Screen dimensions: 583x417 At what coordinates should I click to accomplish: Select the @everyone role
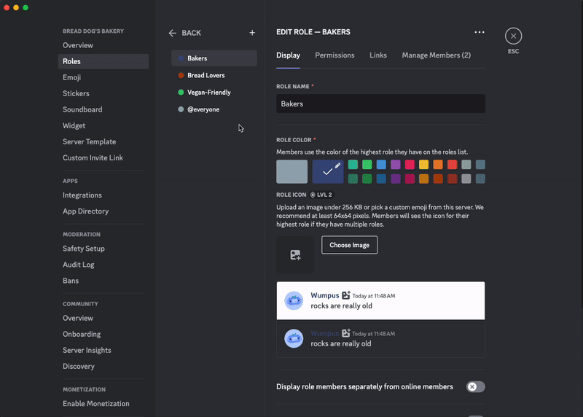click(x=214, y=109)
